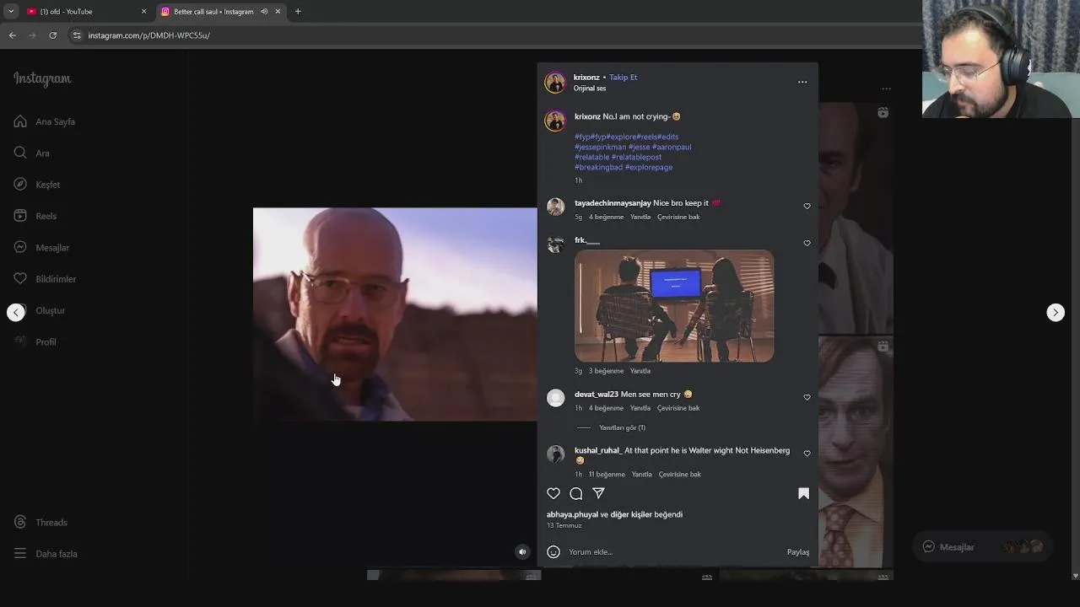Like kushal_ruhal_'s comment
1080x607 pixels.
tap(807, 454)
